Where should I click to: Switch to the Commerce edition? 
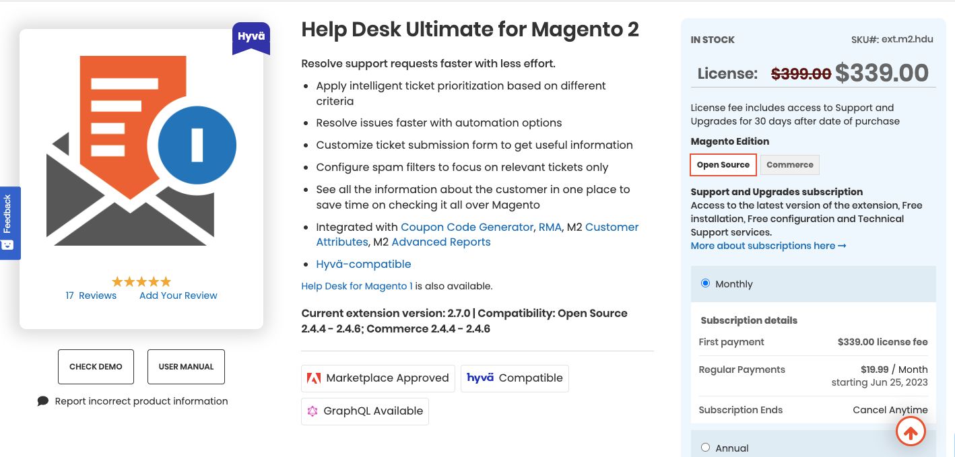tap(789, 164)
